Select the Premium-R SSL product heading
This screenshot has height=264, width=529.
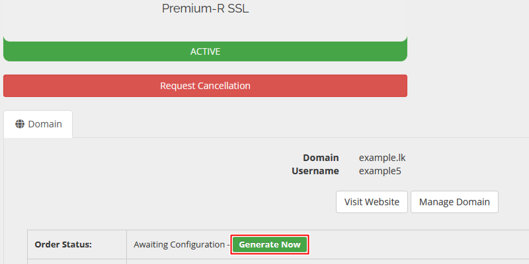click(205, 9)
